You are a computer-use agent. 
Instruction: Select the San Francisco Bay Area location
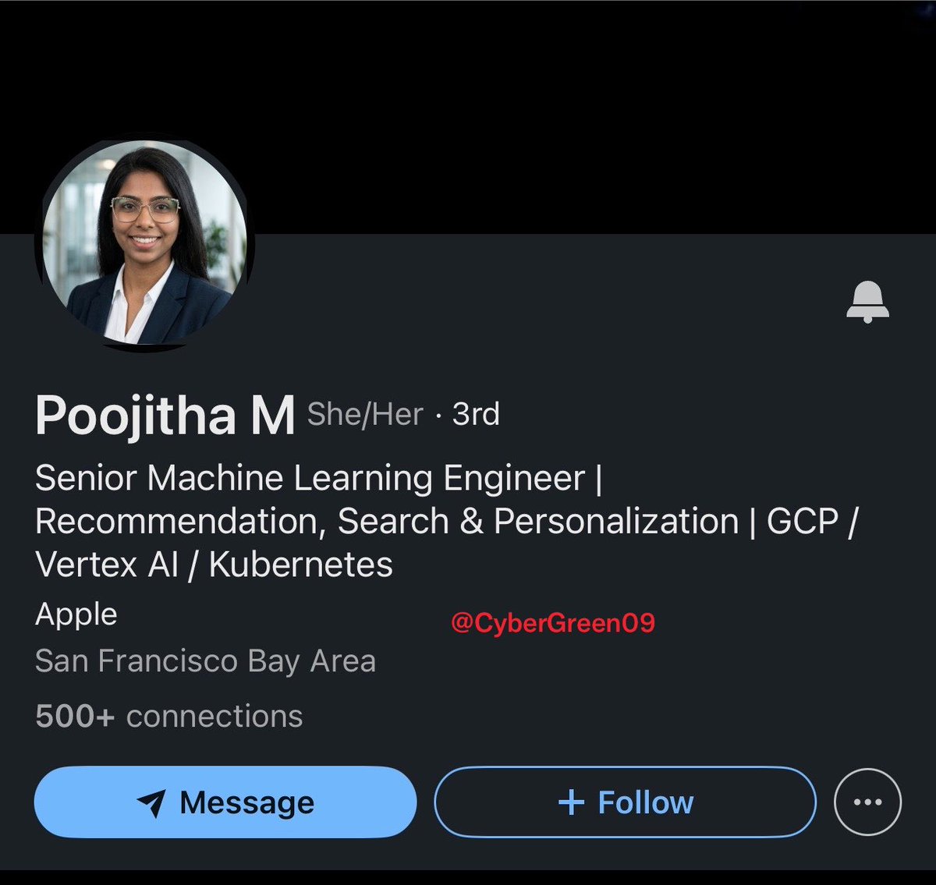coord(206,661)
